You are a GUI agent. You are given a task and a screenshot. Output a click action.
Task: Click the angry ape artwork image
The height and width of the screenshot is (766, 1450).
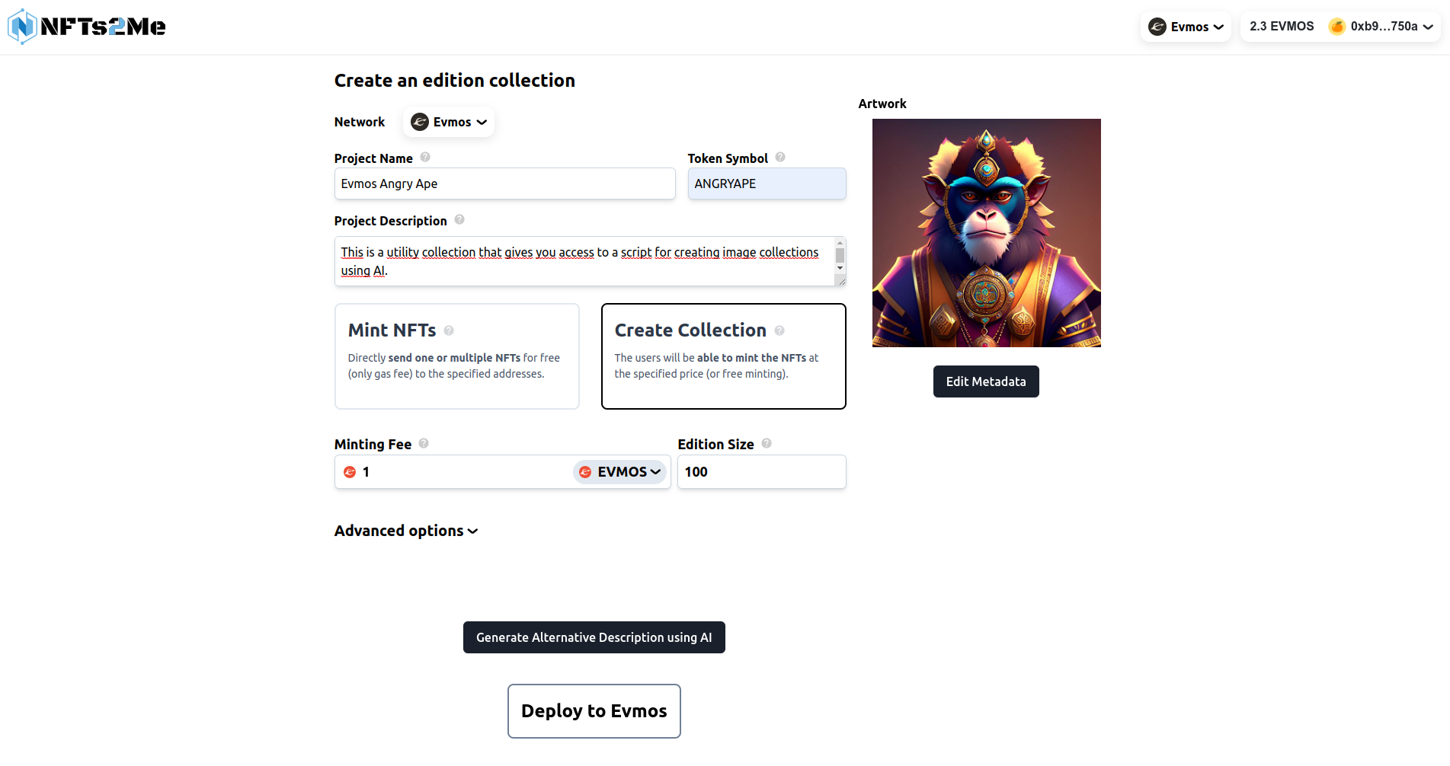coord(985,232)
